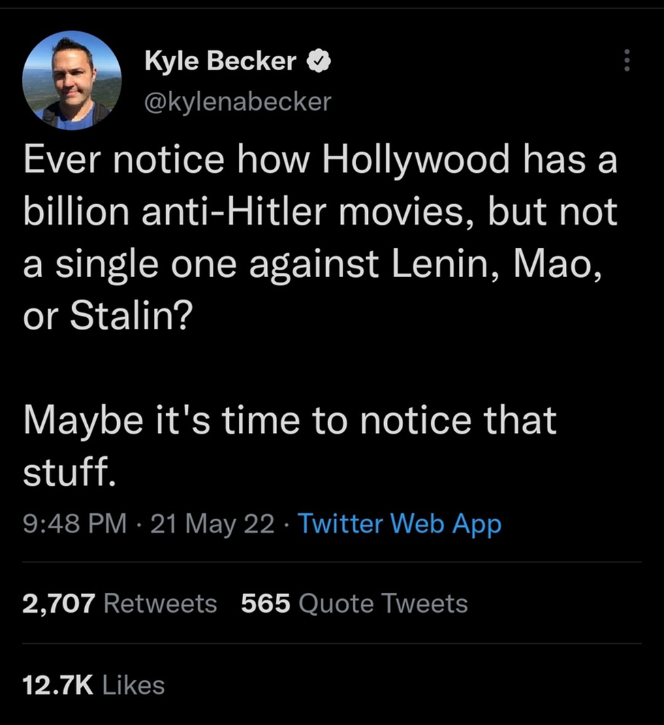The height and width of the screenshot is (725, 664).
Task: Click the 21 May 22 date
Action: pyautogui.click(x=212, y=523)
